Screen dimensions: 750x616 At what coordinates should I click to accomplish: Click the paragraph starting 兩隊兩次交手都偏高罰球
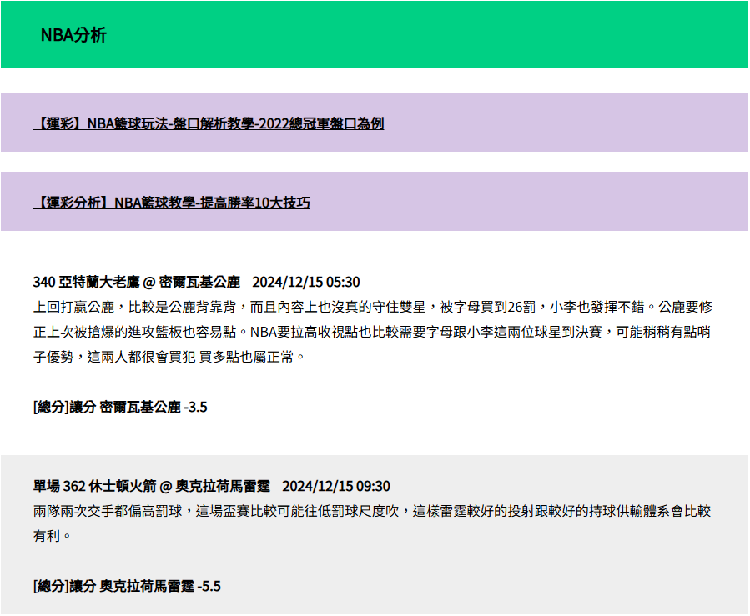(x=372, y=523)
